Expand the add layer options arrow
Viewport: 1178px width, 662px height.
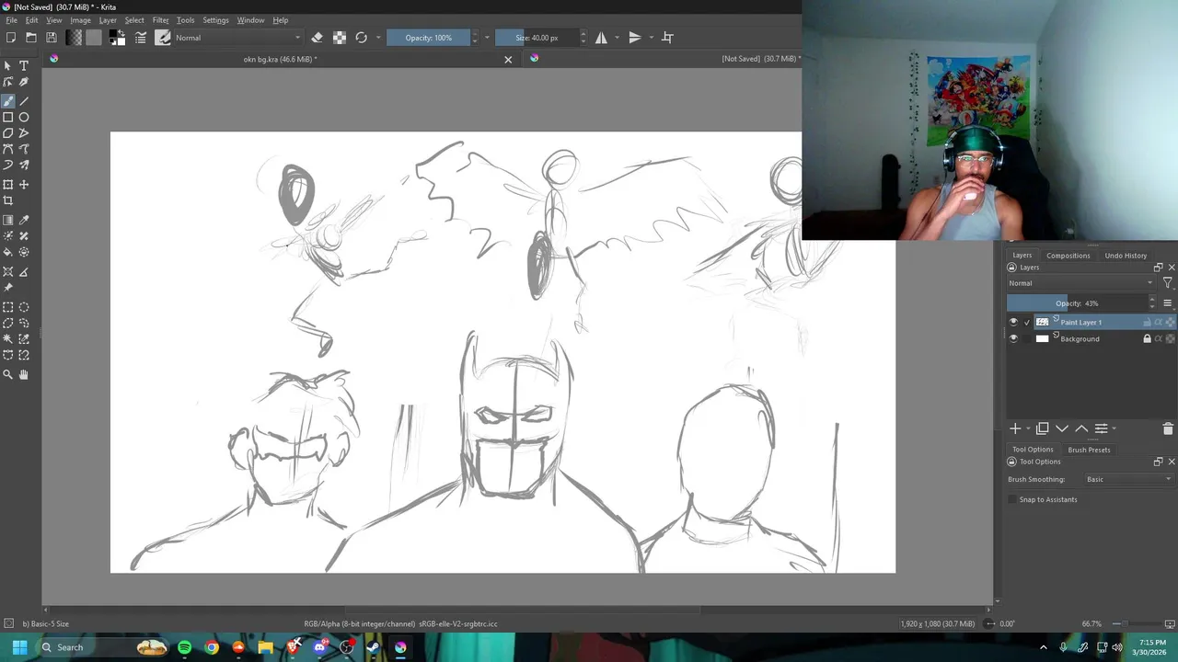[x=1027, y=428]
